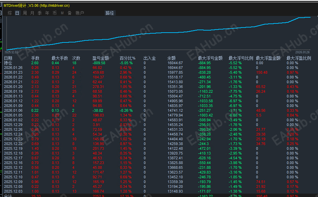Click the 百分比% column header

[x=128, y=58]
